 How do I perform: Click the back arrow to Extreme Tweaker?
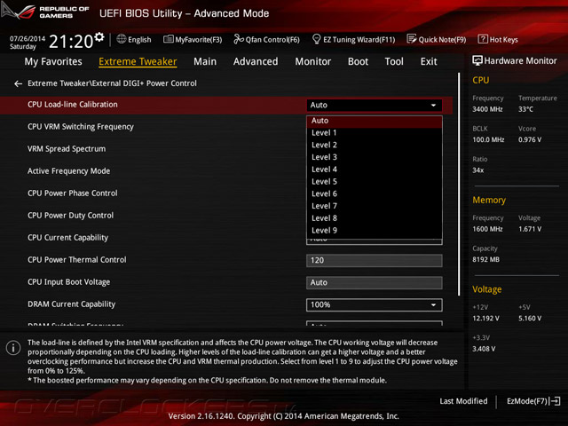(18, 83)
